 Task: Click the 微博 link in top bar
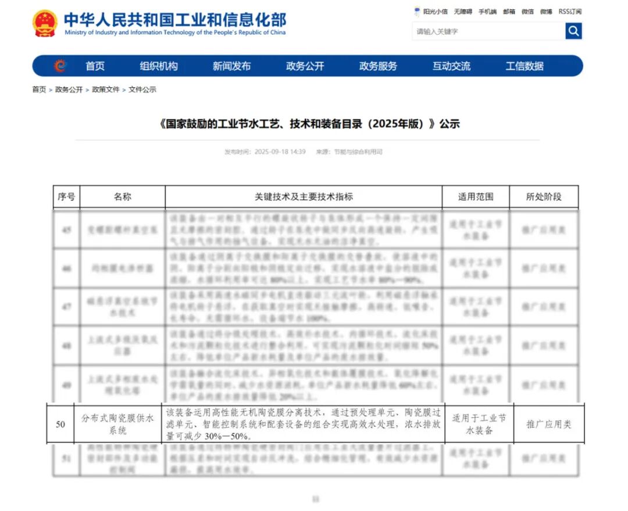pyautogui.click(x=546, y=12)
